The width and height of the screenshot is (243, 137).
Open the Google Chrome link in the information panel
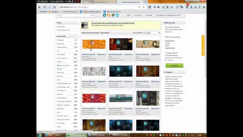(170, 48)
